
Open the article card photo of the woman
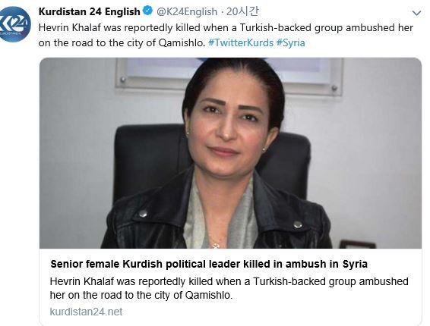pos(230,153)
